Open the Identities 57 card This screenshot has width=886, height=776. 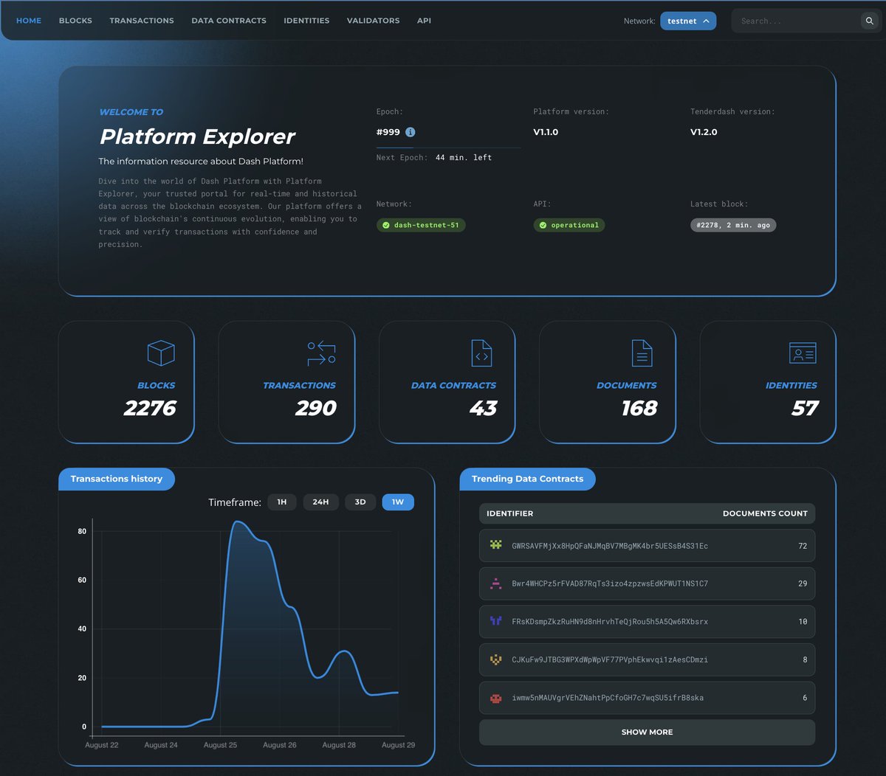click(x=768, y=382)
